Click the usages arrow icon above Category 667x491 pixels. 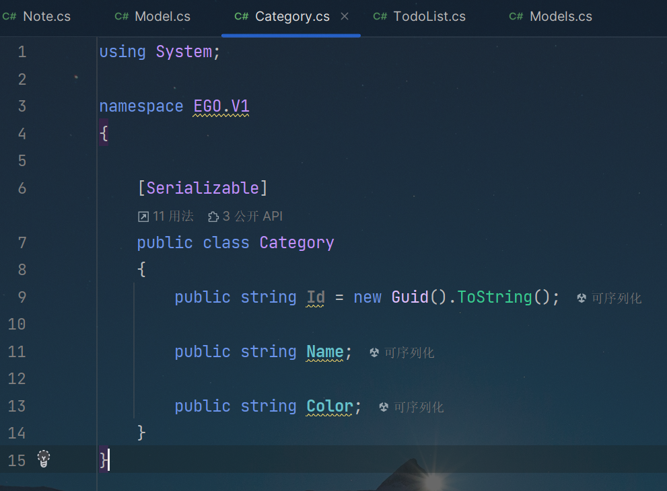tap(143, 217)
